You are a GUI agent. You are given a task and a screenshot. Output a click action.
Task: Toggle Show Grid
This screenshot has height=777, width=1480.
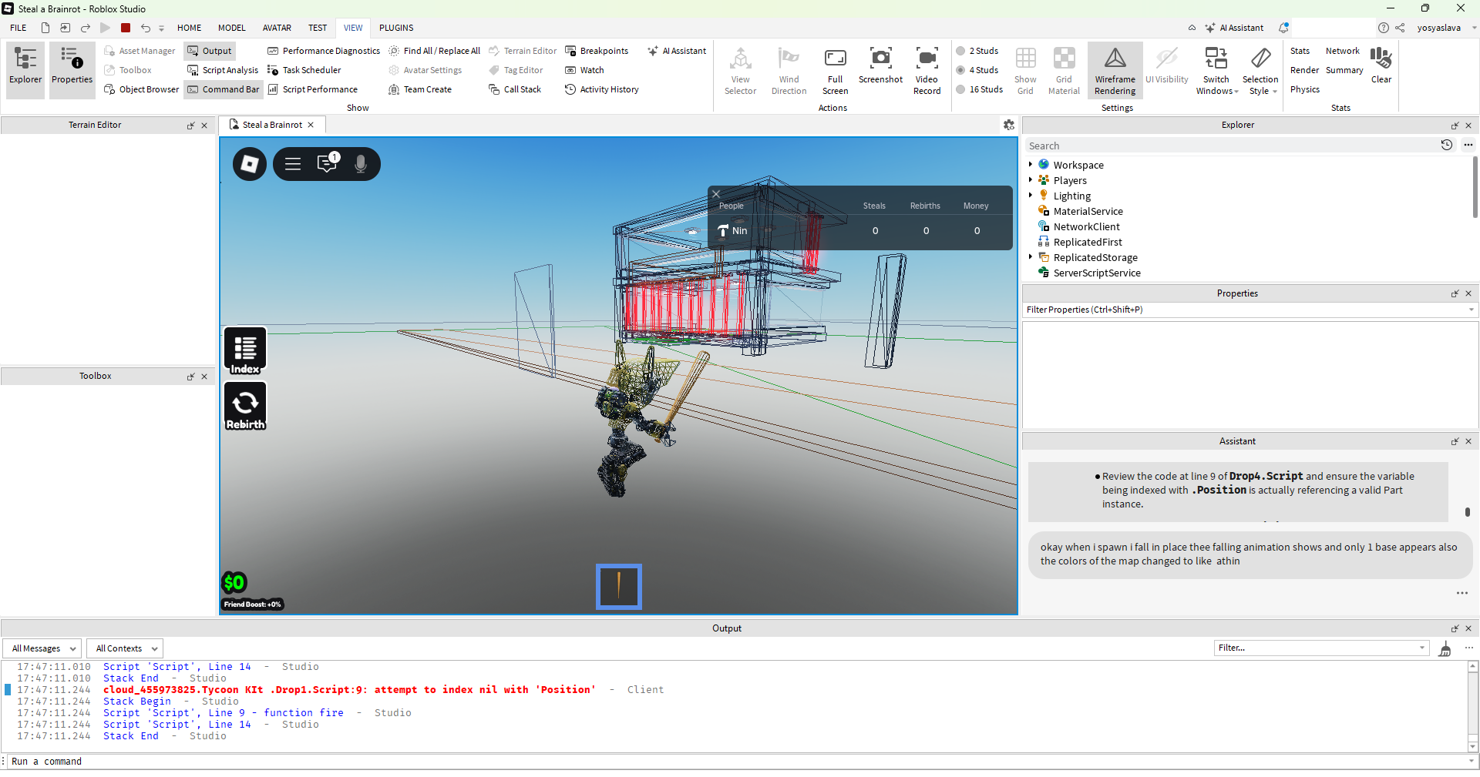pyautogui.click(x=1025, y=71)
